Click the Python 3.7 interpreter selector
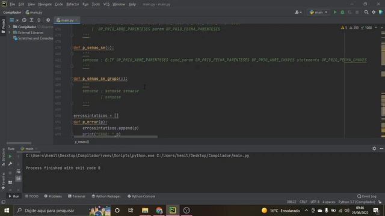The height and width of the screenshot is (216, 385). pyautogui.click(x=357, y=202)
